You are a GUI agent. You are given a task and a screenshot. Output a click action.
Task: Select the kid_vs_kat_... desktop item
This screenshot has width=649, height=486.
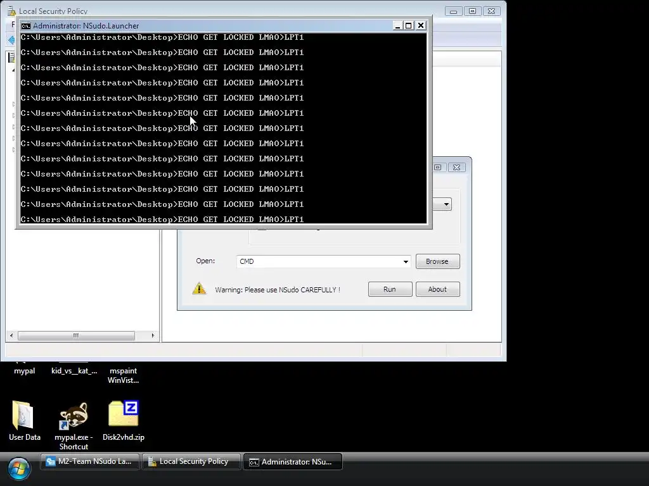tap(74, 371)
